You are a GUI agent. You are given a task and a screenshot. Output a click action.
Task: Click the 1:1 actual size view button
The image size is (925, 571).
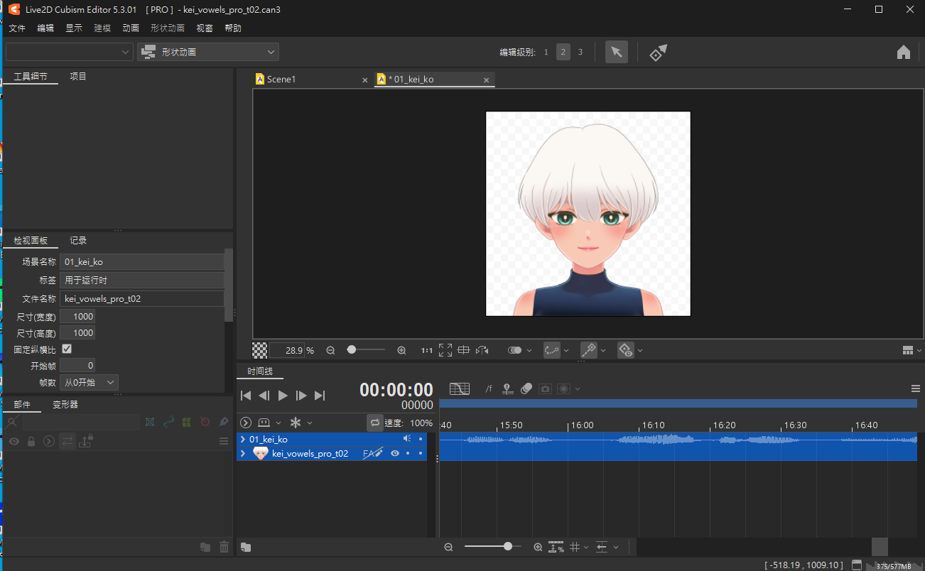(x=426, y=350)
